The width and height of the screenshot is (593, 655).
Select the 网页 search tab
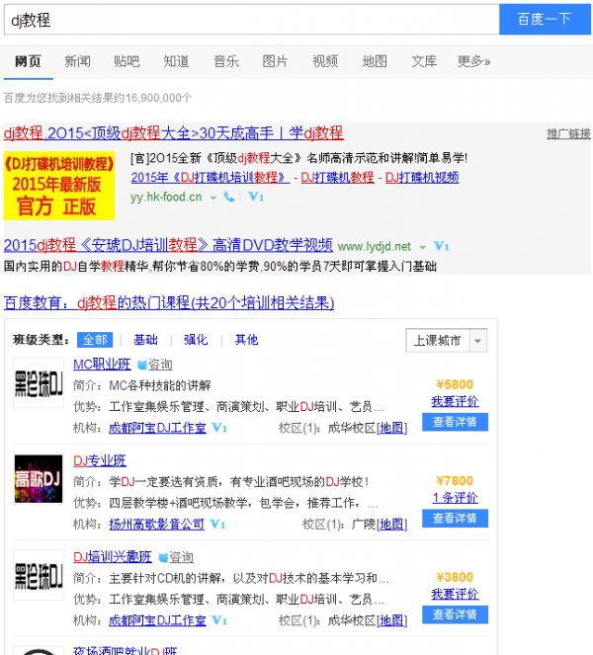point(28,61)
